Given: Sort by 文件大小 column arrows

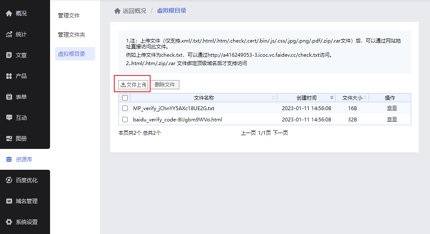Looking at the screenshot, I should [x=365, y=98].
